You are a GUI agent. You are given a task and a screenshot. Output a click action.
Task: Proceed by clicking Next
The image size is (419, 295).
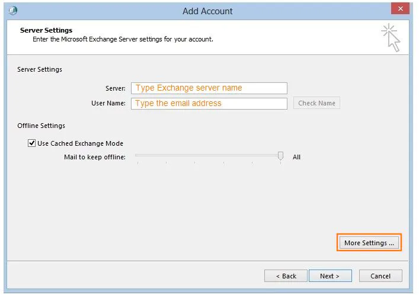click(330, 276)
